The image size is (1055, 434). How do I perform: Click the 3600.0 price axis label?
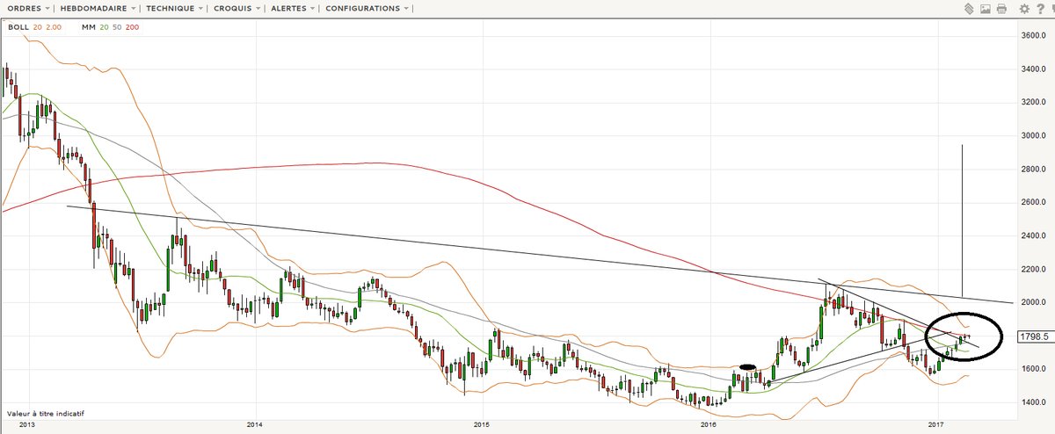click(x=1032, y=35)
